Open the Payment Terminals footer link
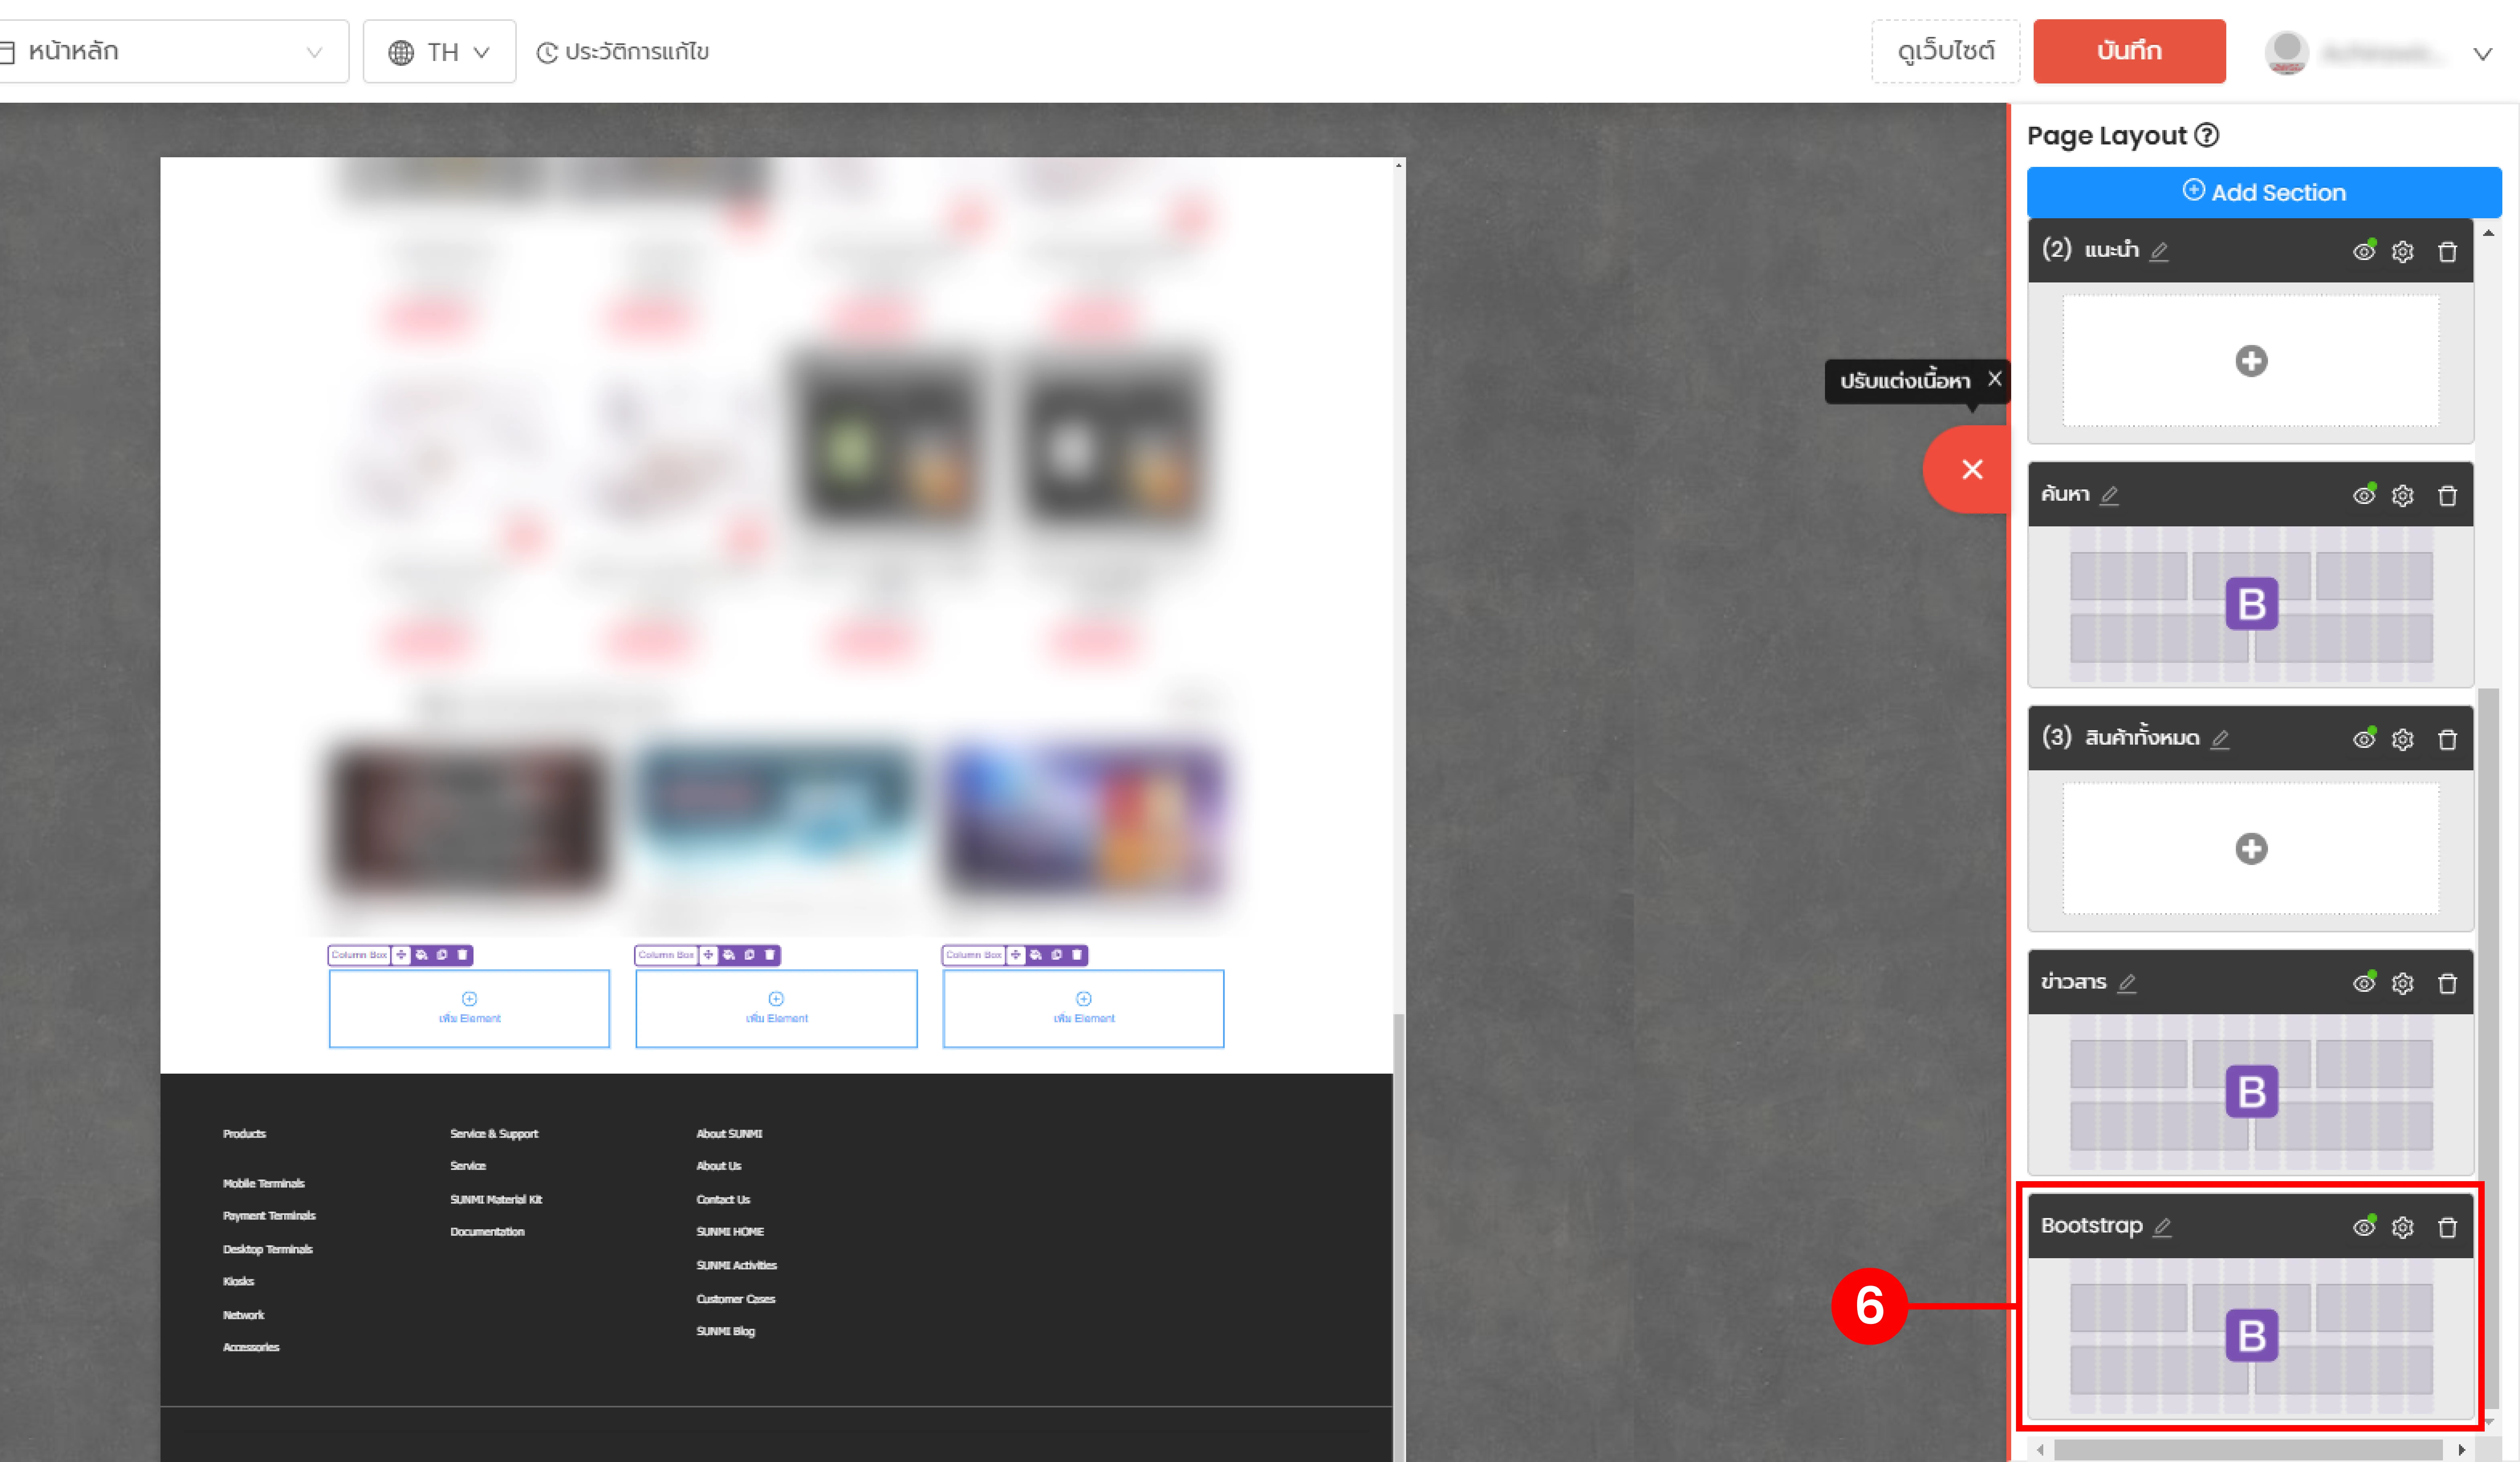2520x1462 pixels. [269, 1216]
